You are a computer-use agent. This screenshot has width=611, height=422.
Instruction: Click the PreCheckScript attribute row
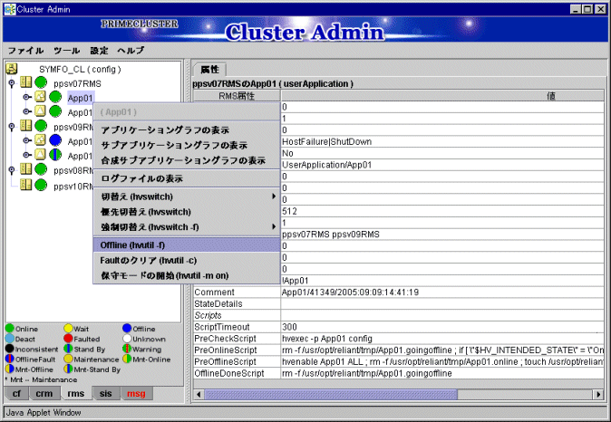[399, 339]
